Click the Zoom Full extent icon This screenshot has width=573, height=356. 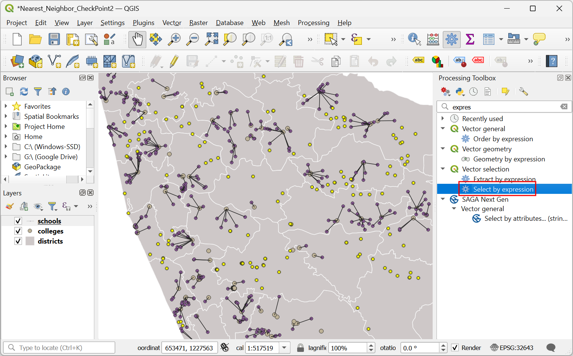coord(211,39)
